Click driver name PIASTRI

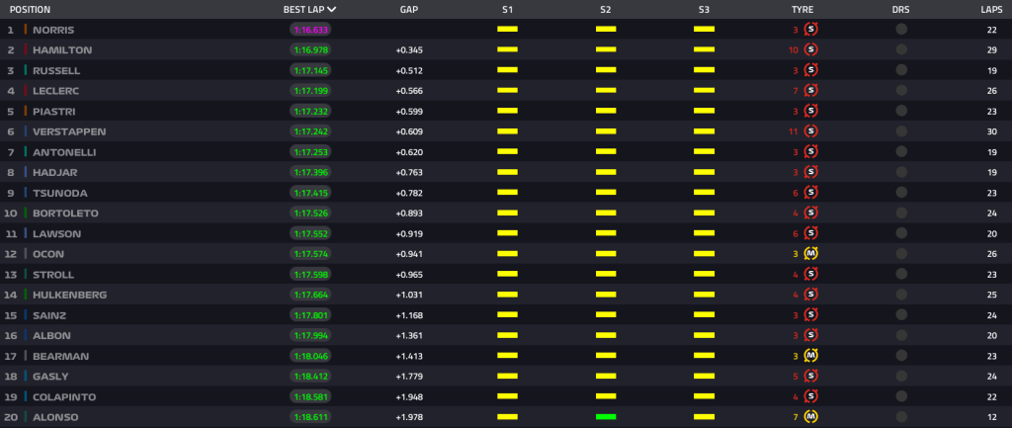[54, 111]
